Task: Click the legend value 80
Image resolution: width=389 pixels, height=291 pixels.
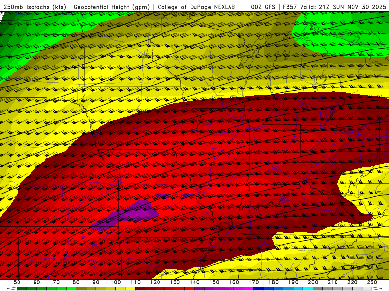Action: tap(76, 282)
